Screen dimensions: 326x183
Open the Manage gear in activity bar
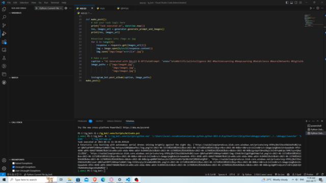click(x=4, y=168)
